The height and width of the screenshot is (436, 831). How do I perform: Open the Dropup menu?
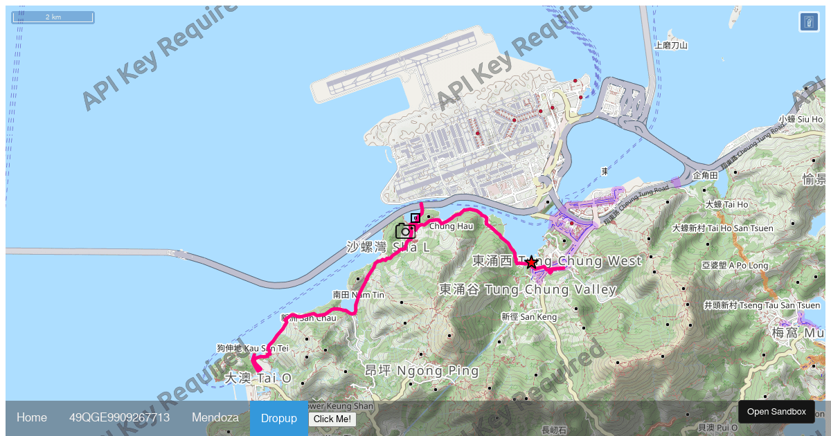pos(279,418)
